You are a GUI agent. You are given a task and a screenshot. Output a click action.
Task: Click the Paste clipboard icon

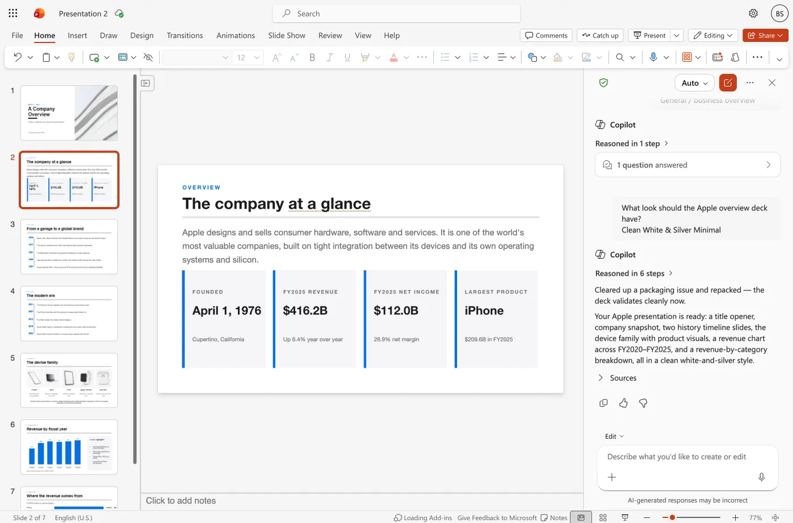46,57
